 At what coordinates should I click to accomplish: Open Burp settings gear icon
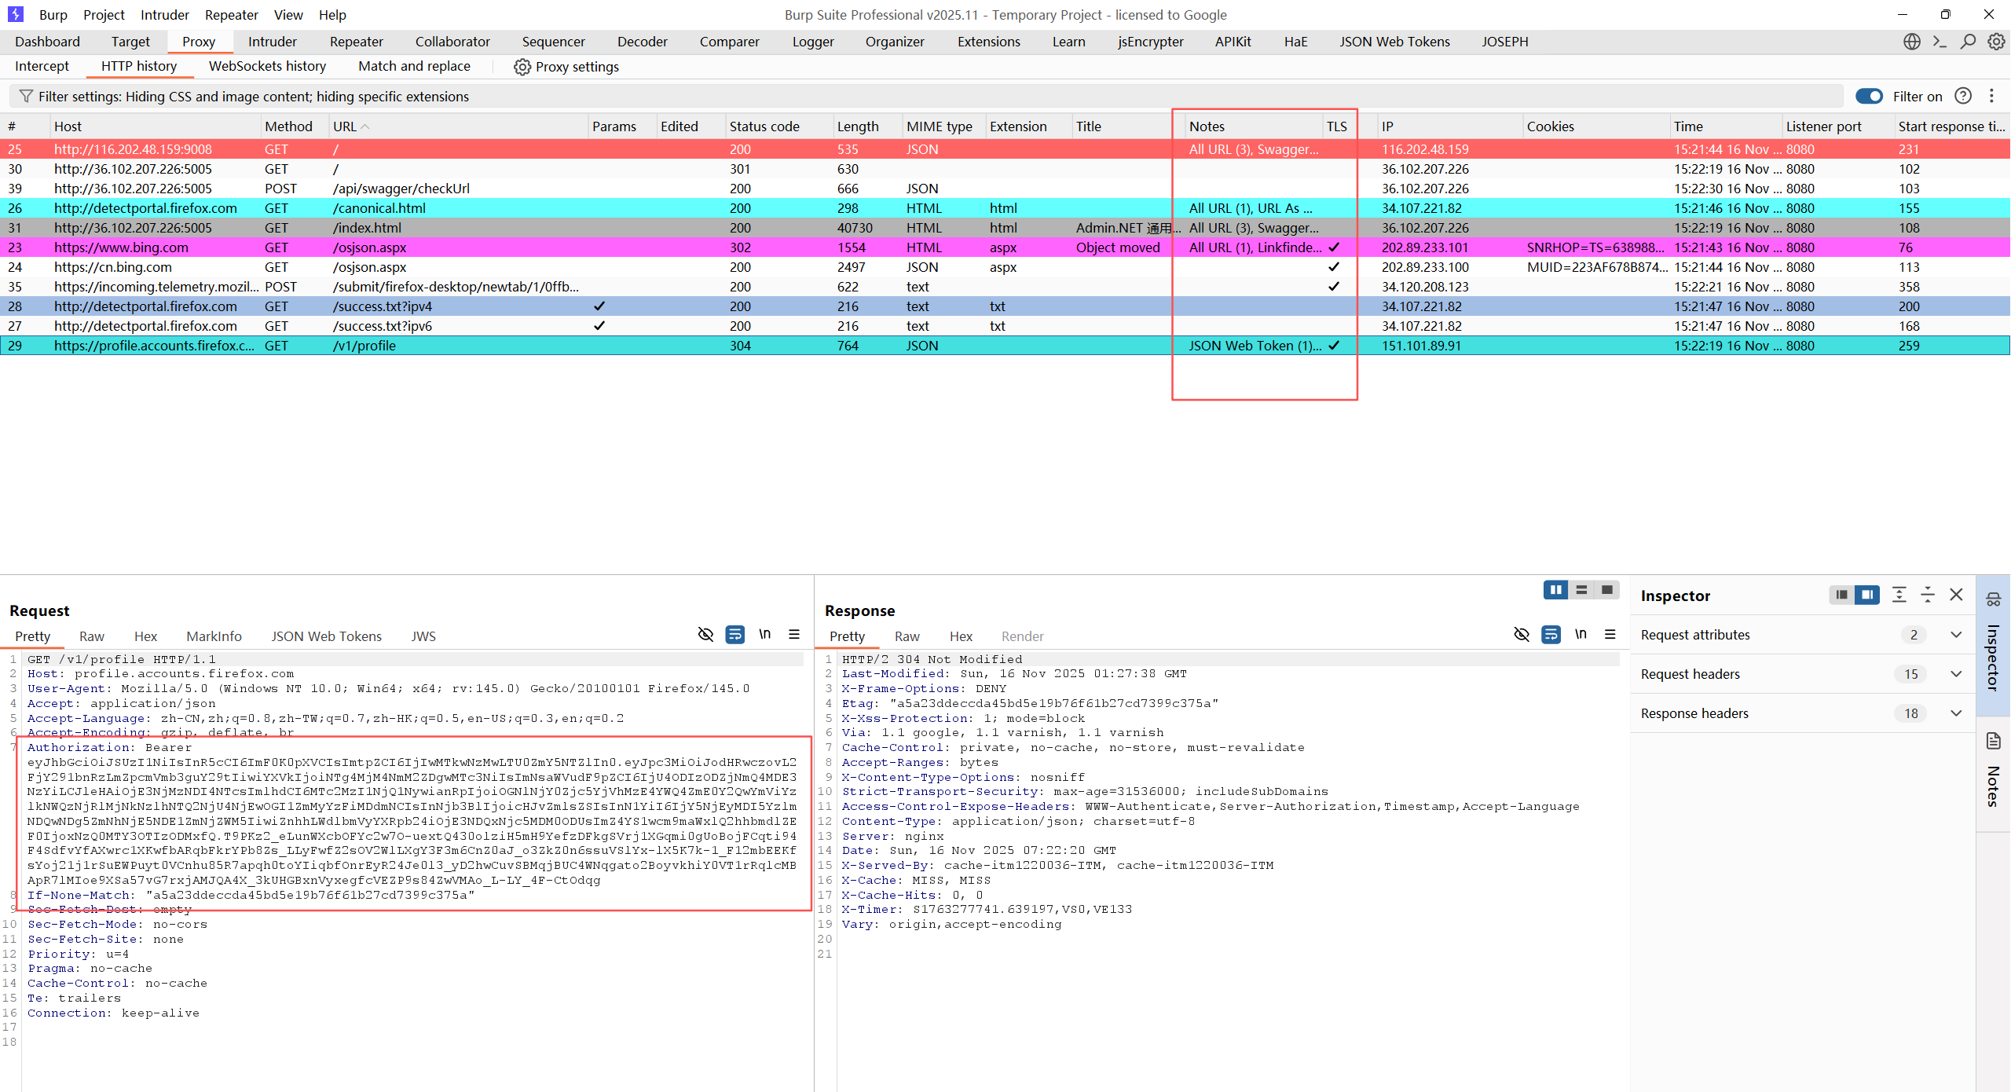[1996, 42]
